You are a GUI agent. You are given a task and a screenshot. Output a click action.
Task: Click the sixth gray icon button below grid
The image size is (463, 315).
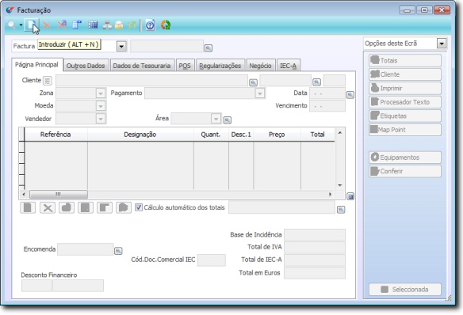(124, 207)
